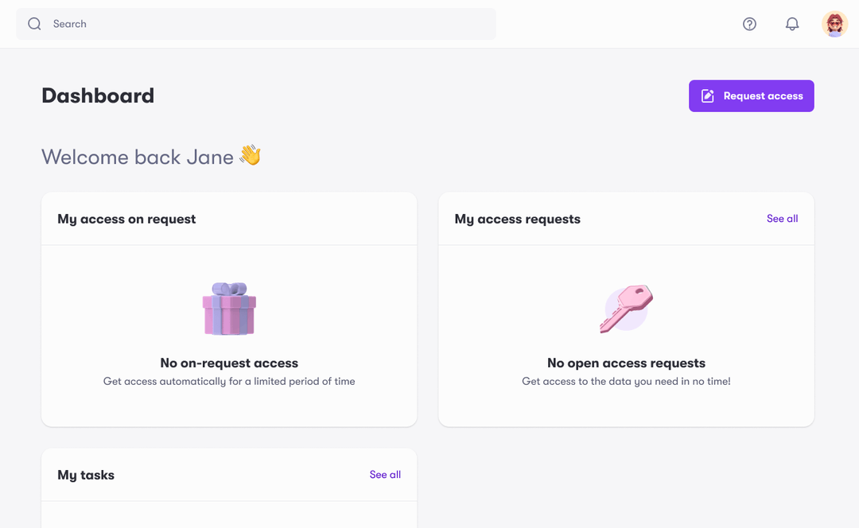859x528 pixels.
Task: Click the My tasks panel header
Action: [x=85, y=475]
